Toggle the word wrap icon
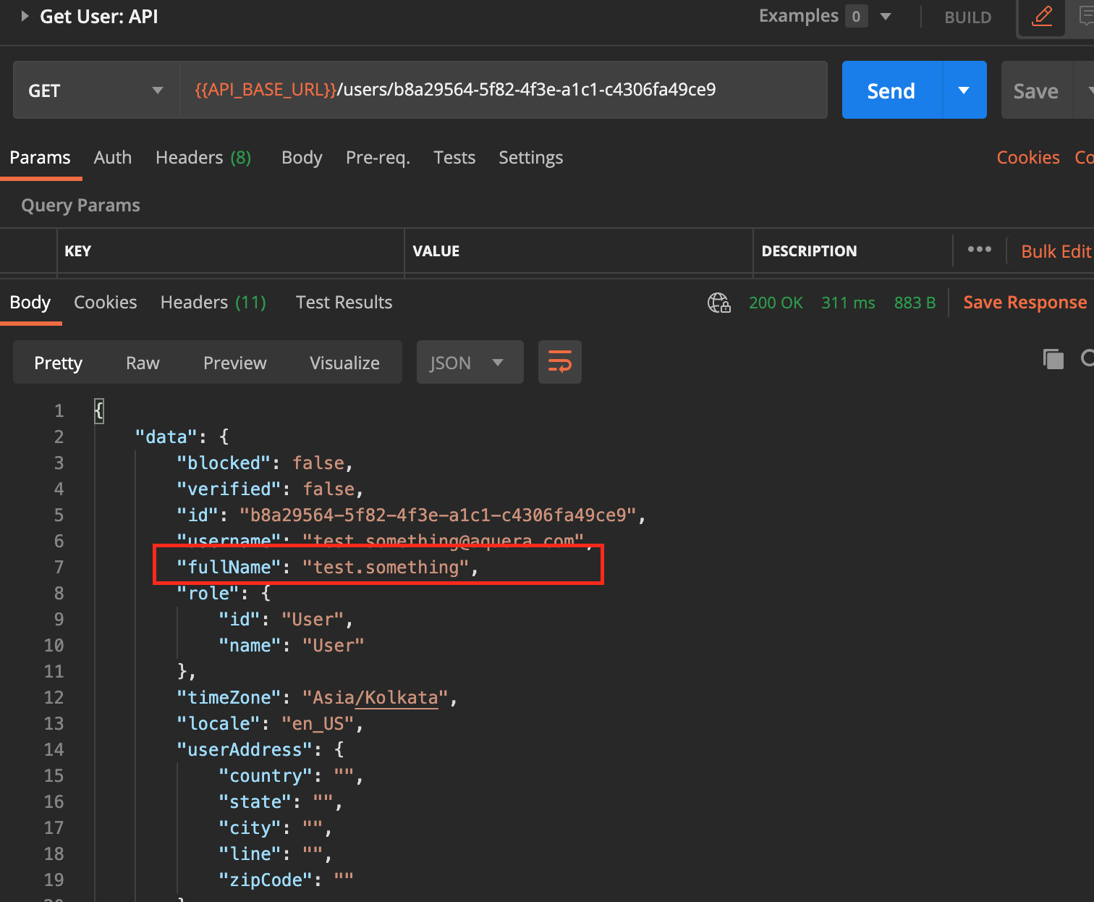 [x=560, y=362]
